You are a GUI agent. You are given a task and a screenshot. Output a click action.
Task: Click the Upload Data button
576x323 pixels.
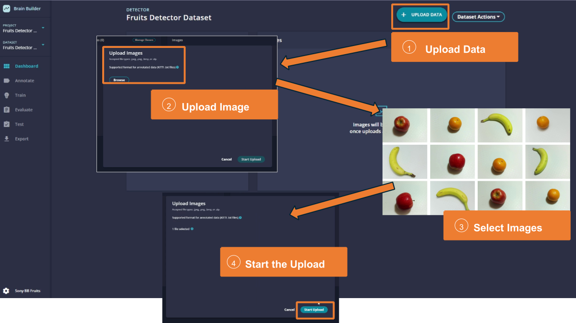coord(422,15)
